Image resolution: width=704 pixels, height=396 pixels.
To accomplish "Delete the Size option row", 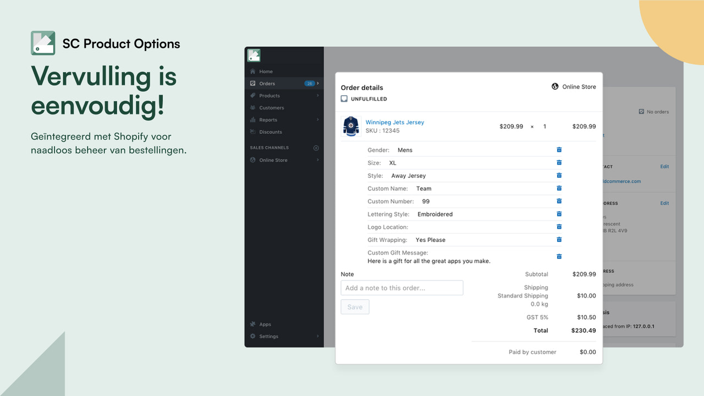I will point(559,163).
